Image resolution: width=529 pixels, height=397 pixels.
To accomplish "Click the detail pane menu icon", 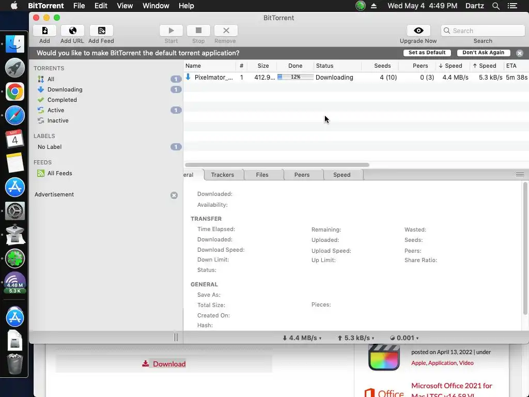I will pos(520,175).
